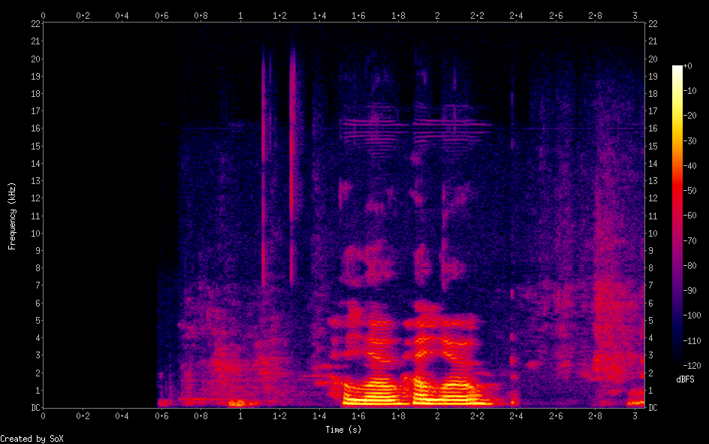This screenshot has width=709, height=444.
Task: Select the "-80" value on the dBFS scale
Action: tap(689, 266)
